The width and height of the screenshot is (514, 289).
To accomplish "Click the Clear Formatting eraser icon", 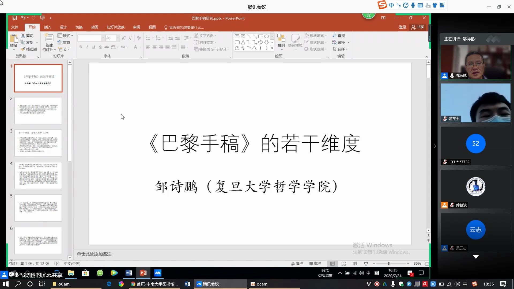I will point(139,38).
